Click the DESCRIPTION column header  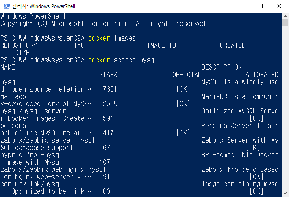222,67
